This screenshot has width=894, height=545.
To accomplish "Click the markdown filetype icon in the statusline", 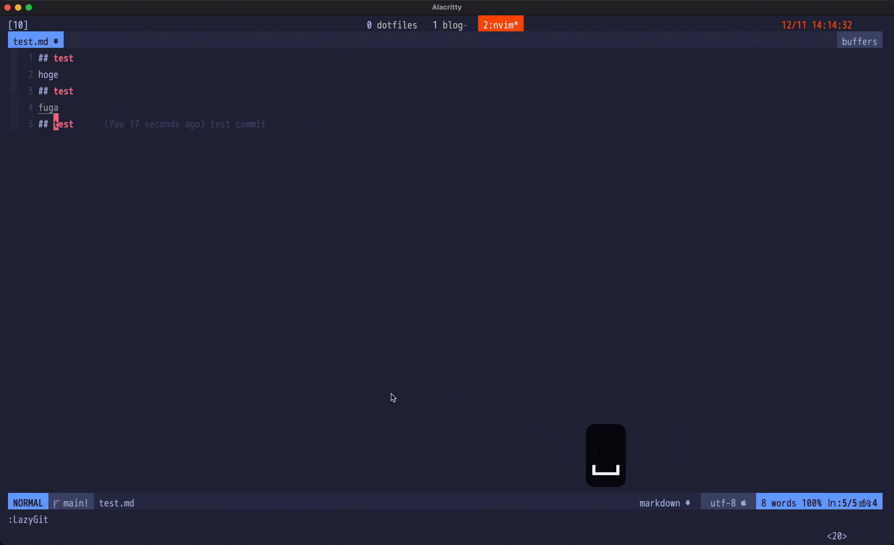I will (x=688, y=503).
